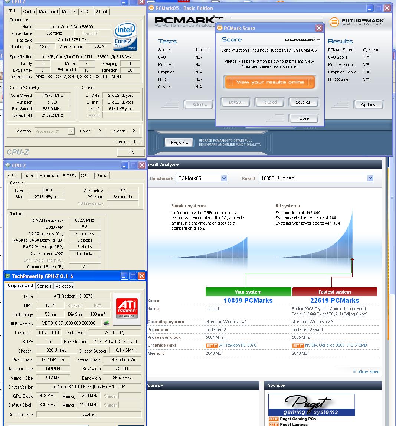Open NVIDIA GeForce 8800 GTS 512MB link
This screenshot has height=426, width=396.
click(x=336, y=345)
